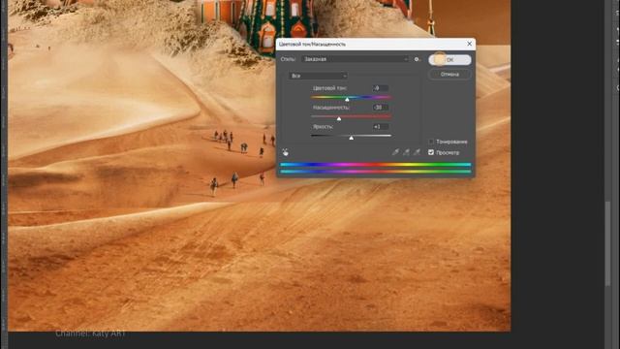Click the Яркость value field
The image size is (620, 349).
[381, 127]
